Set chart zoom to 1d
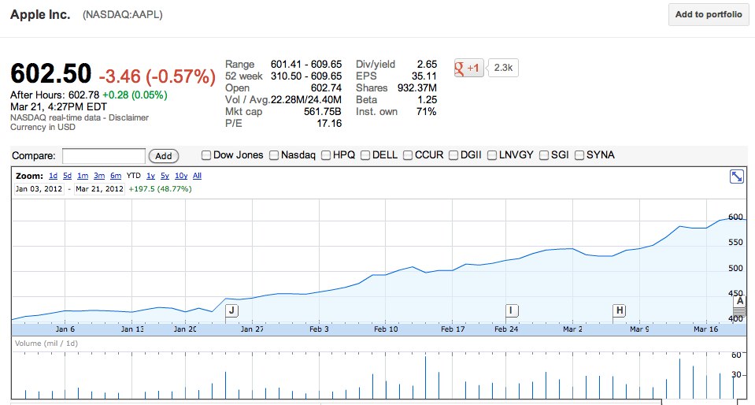This screenshot has width=755, height=405. [x=53, y=176]
